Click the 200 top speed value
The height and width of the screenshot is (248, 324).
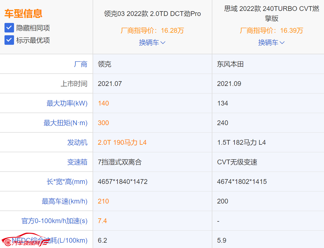[222, 201]
